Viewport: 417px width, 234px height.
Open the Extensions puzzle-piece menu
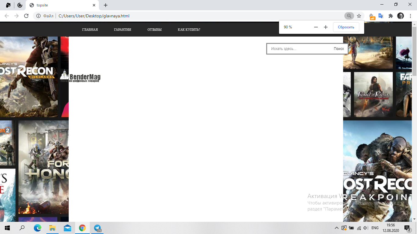click(x=390, y=16)
